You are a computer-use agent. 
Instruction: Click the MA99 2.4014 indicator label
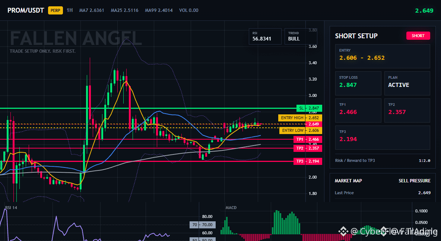tap(159, 10)
